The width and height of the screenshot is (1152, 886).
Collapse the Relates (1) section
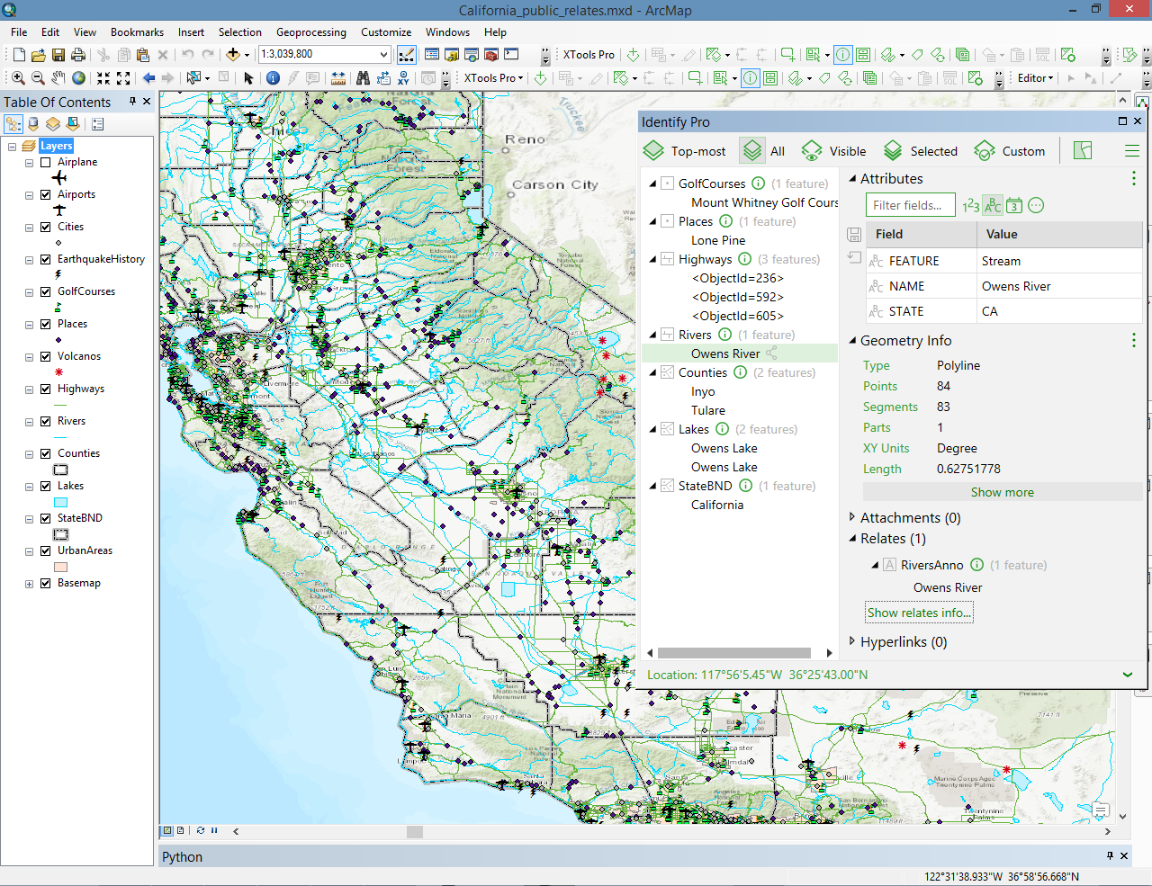[x=852, y=538]
